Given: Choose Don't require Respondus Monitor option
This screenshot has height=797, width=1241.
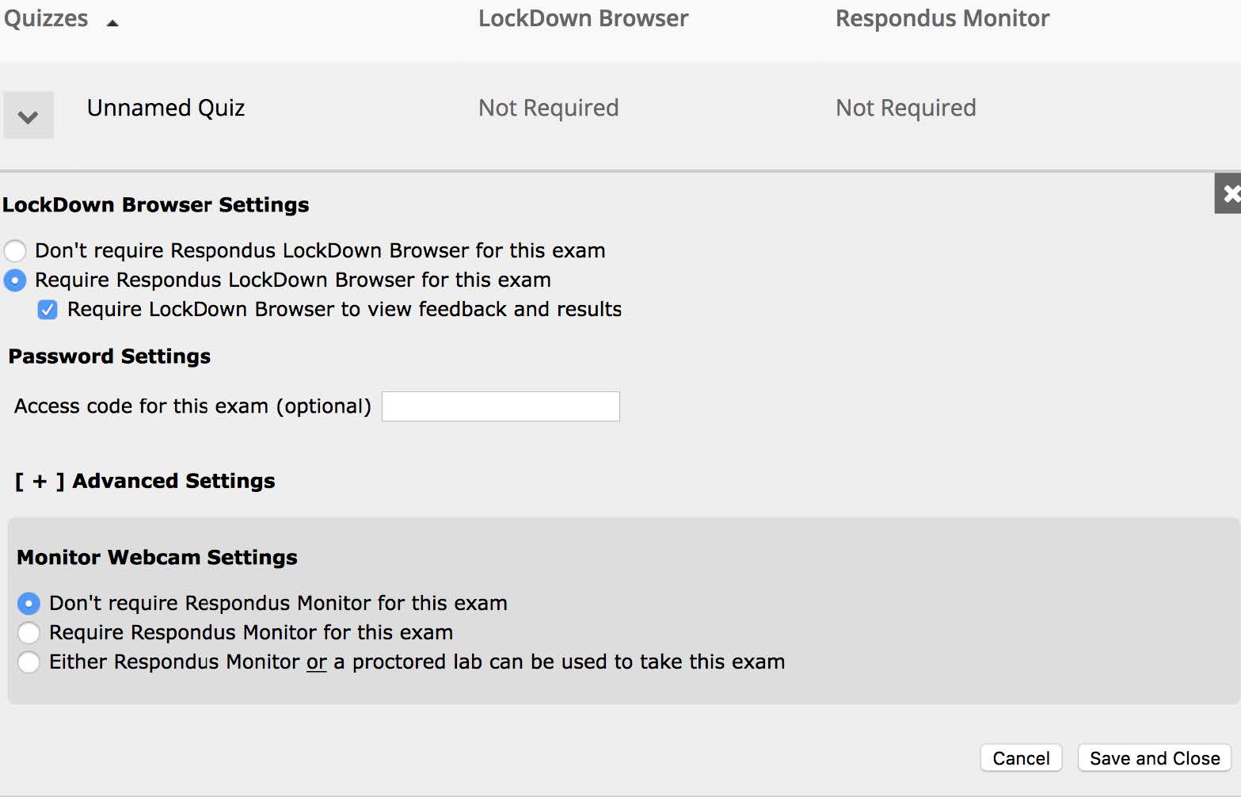Looking at the screenshot, I should [29, 604].
